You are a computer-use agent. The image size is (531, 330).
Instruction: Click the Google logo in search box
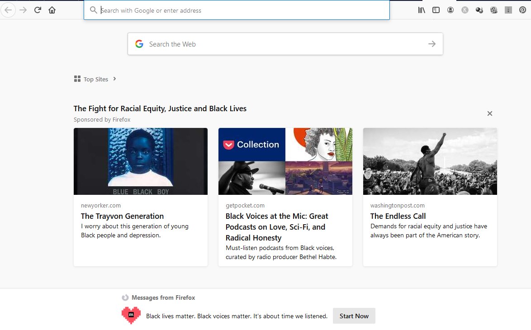[139, 44]
